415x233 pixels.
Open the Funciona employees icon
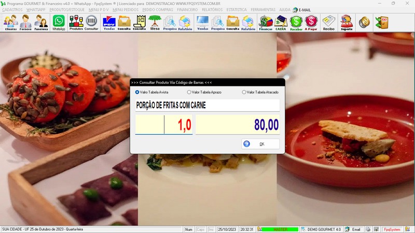click(41, 22)
